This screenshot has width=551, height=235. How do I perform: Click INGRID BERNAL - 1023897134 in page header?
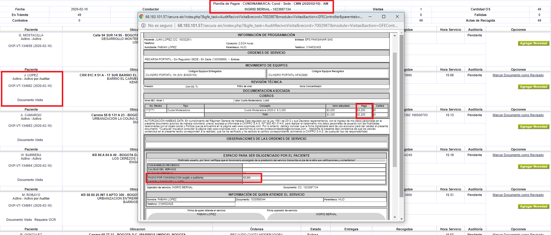268,9
